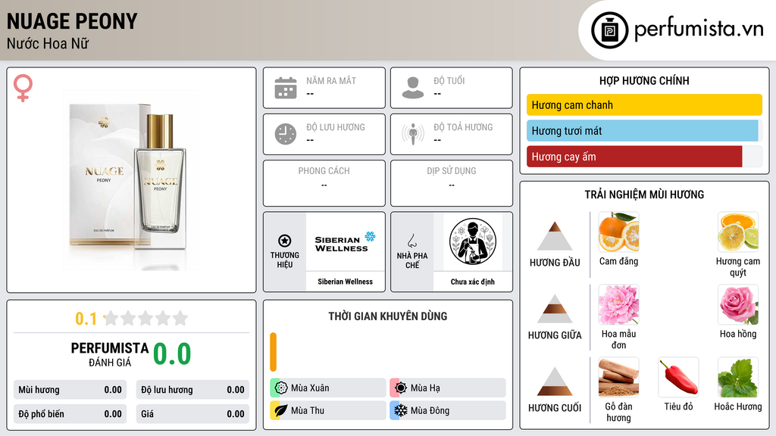Click the perfumista.vn site name text
This screenshot has height=436, width=776.
coord(699,29)
